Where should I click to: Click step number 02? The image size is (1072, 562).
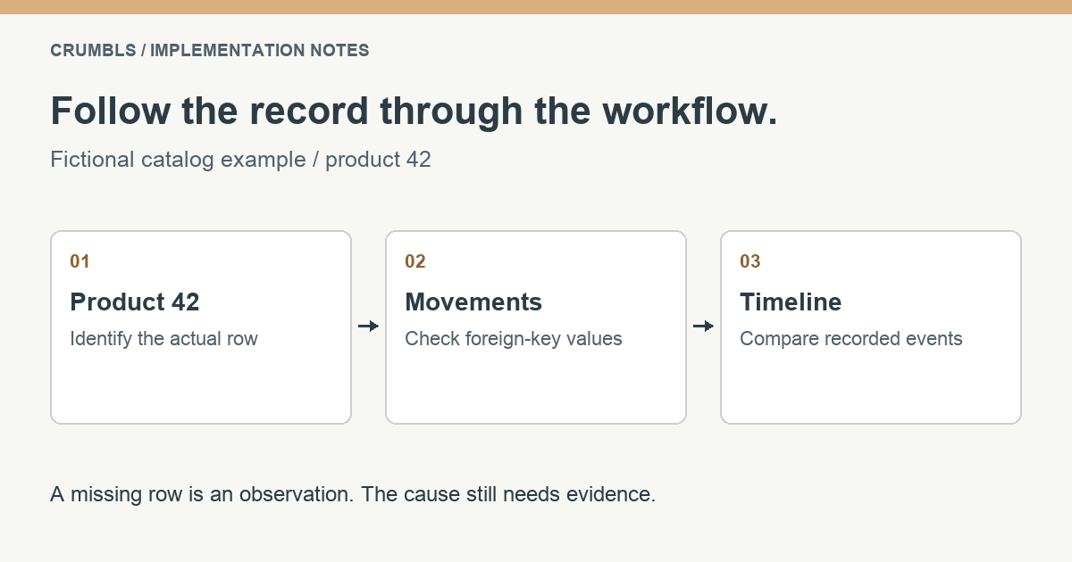(415, 261)
